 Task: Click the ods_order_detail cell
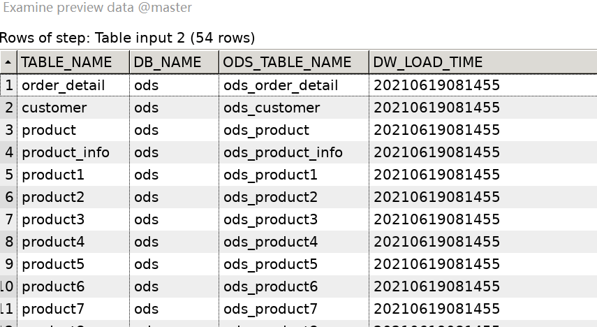pyautogui.click(x=281, y=85)
